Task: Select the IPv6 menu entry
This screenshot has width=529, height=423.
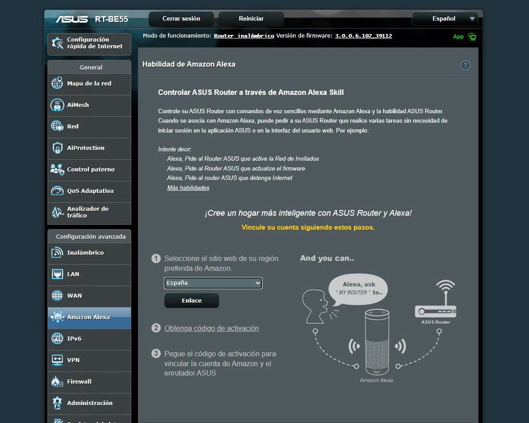Action: click(x=74, y=339)
